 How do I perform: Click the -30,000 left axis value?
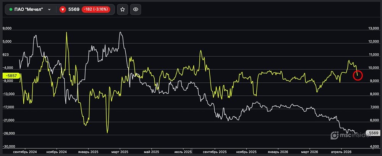click(x=8, y=146)
